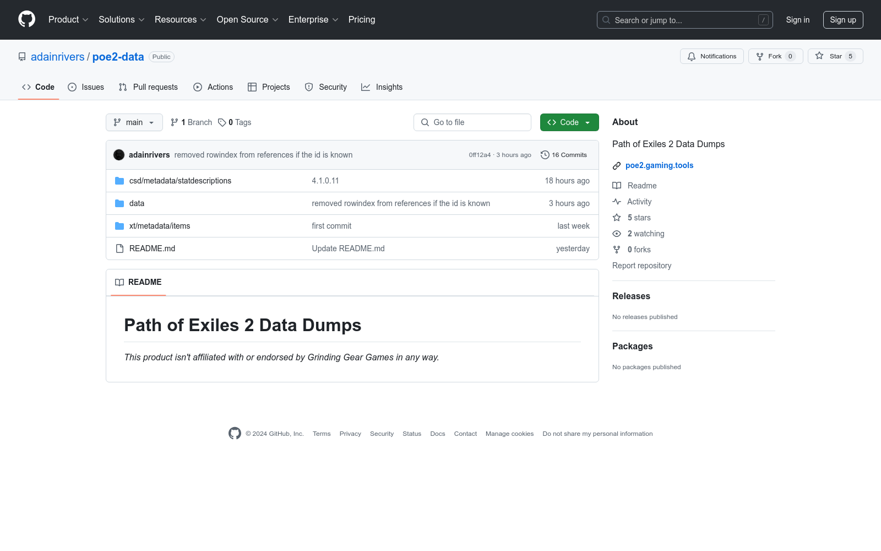The image size is (881, 551).
Task: Open the data folder
Action: coord(137,203)
